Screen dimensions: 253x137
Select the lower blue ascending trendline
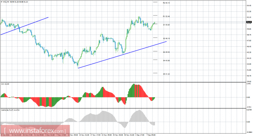pos(122,55)
